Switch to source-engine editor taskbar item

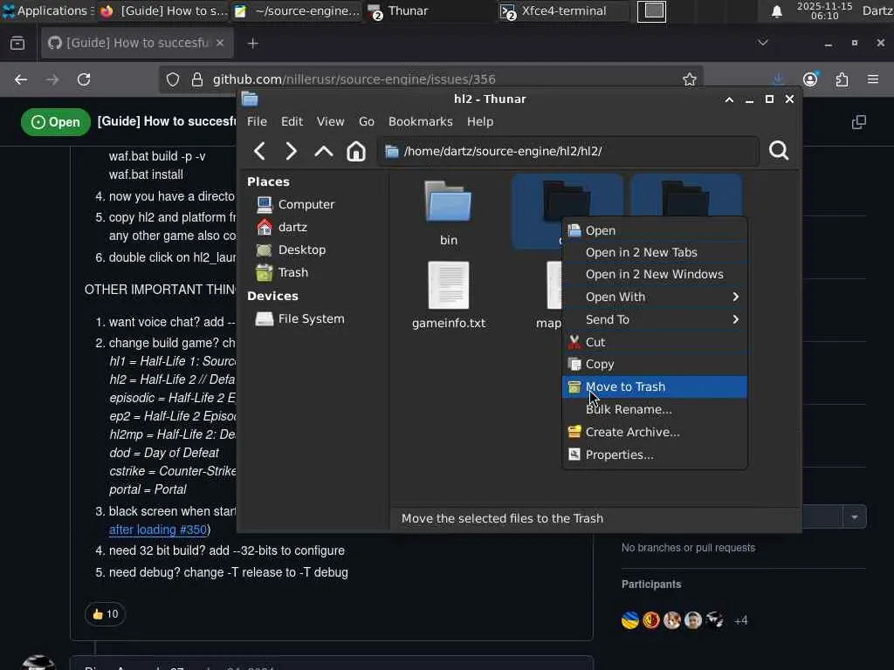[x=297, y=10]
